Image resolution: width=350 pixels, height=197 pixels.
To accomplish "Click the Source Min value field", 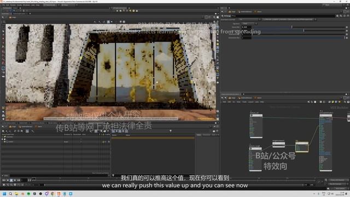I will point(247,27).
